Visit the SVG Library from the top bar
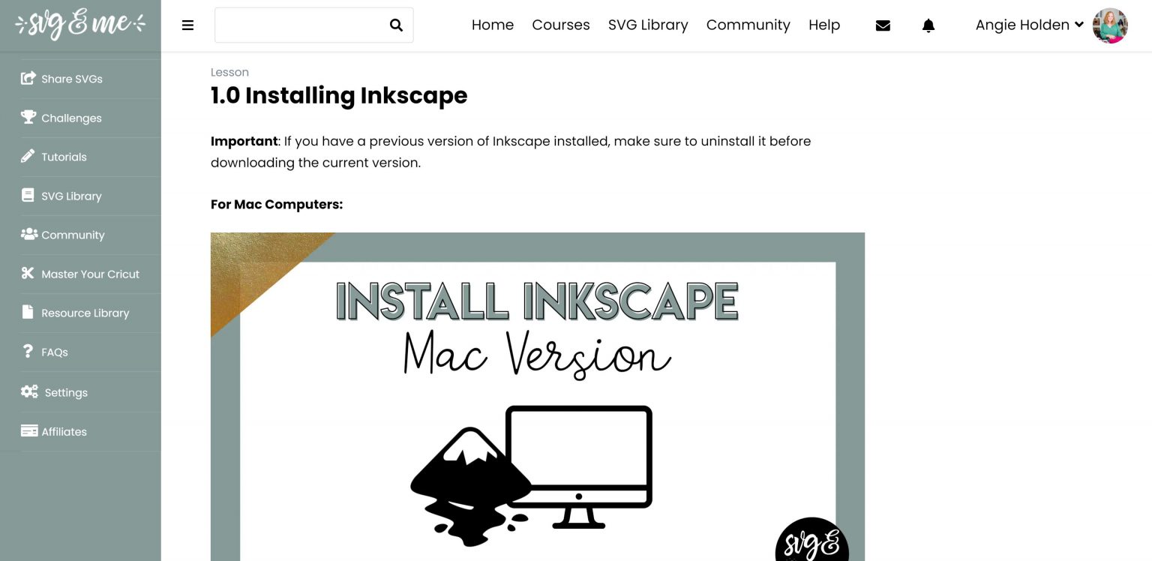The image size is (1152, 561). (648, 25)
